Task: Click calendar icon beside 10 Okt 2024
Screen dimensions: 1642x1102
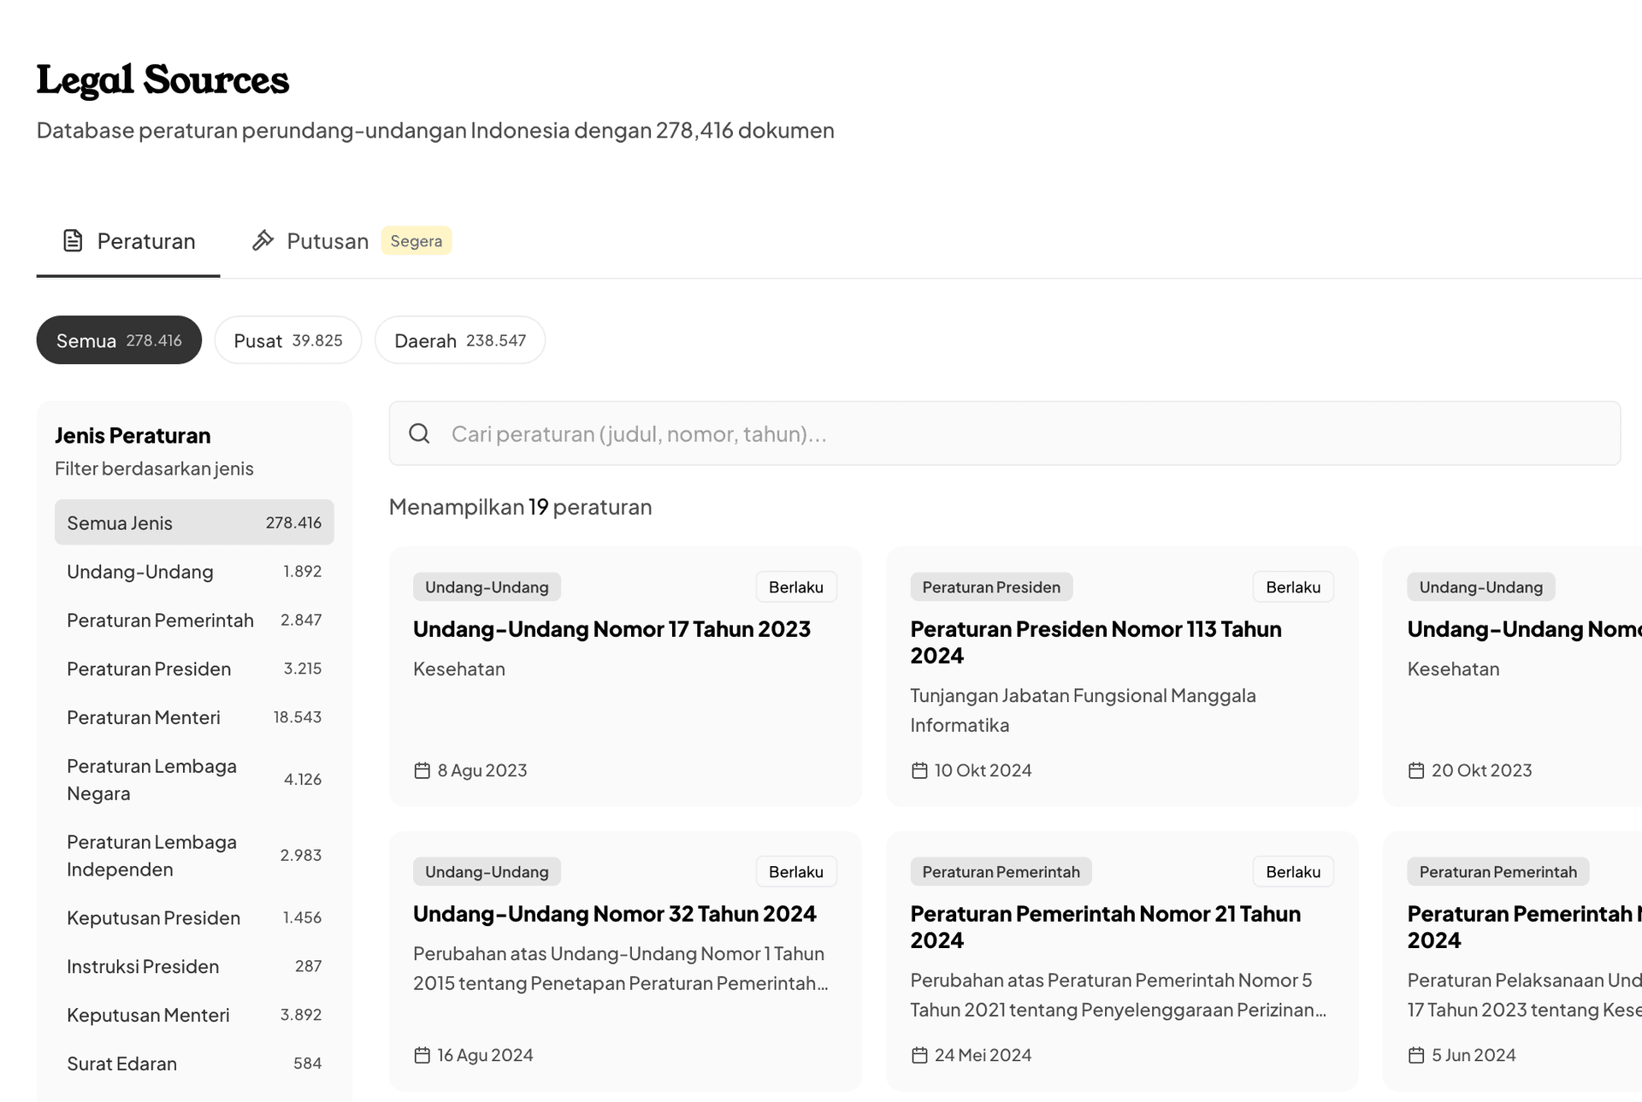Action: (x=919, y=770)
